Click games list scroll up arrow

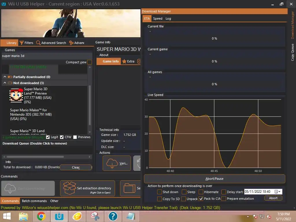point(90,67)
